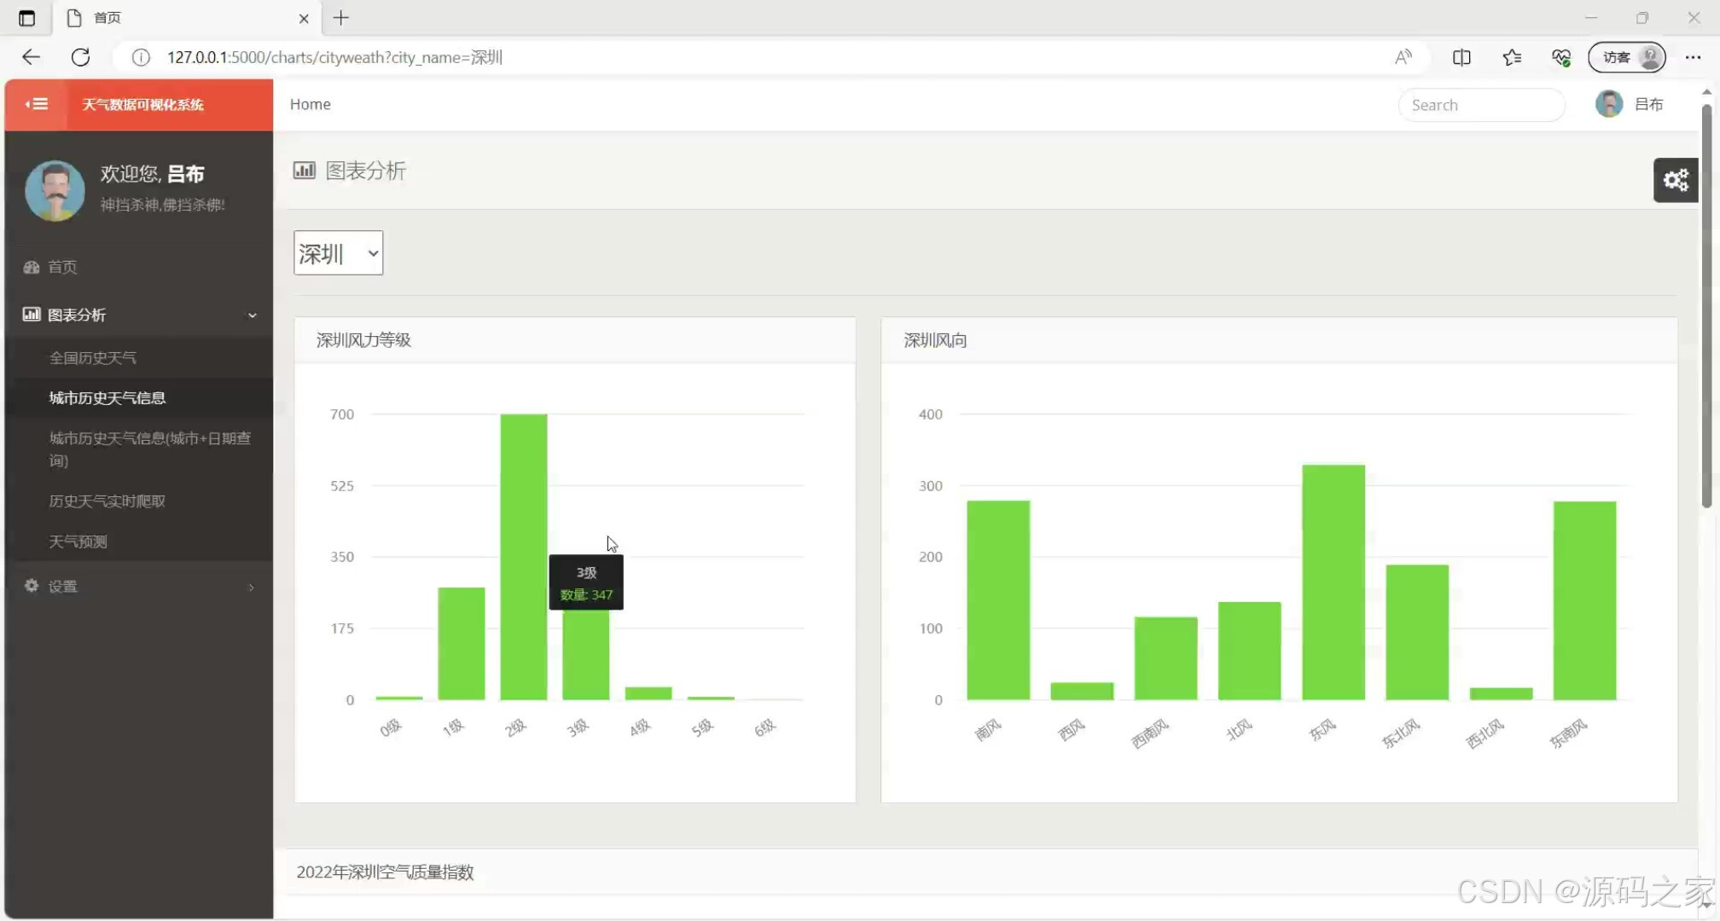Select 天气预测 in sidebar
Viewport: 1720px width, 921px height.
[78, 542]
